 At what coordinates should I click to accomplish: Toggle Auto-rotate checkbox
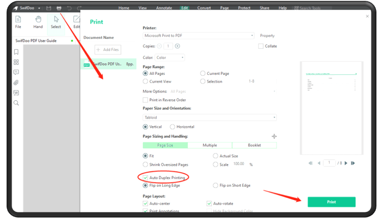pyautogui.click(x=209, y=204)
